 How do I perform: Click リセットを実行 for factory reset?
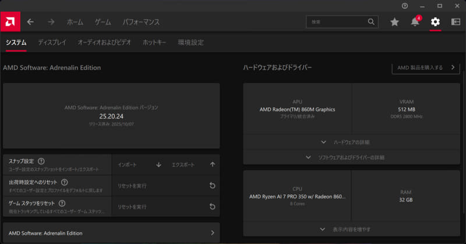(x=132, y=186)
